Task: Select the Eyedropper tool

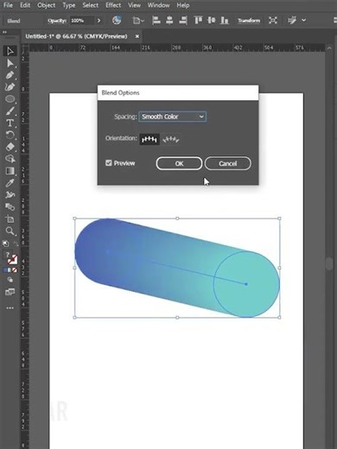Action: pyautogui.click(x=10, y=183)
